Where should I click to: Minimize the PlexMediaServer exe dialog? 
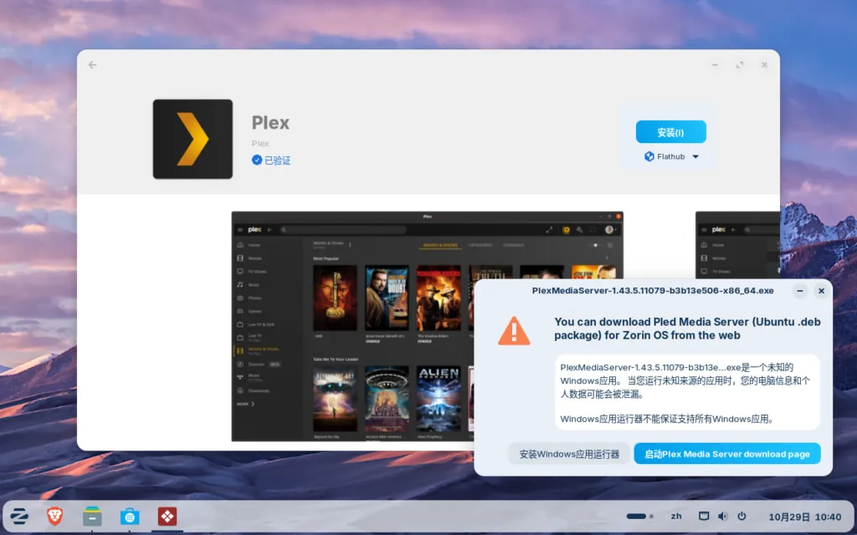(x=800, y=291)
